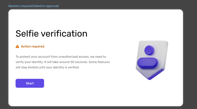Click the word "Start" on the button
The height and width of the screenshot is (109, 197).
(30, 83)
